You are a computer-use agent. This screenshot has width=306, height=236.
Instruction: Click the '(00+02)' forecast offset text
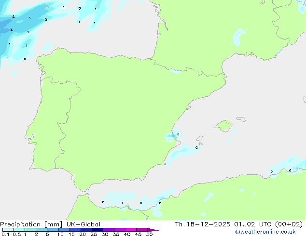pos(289,224)
